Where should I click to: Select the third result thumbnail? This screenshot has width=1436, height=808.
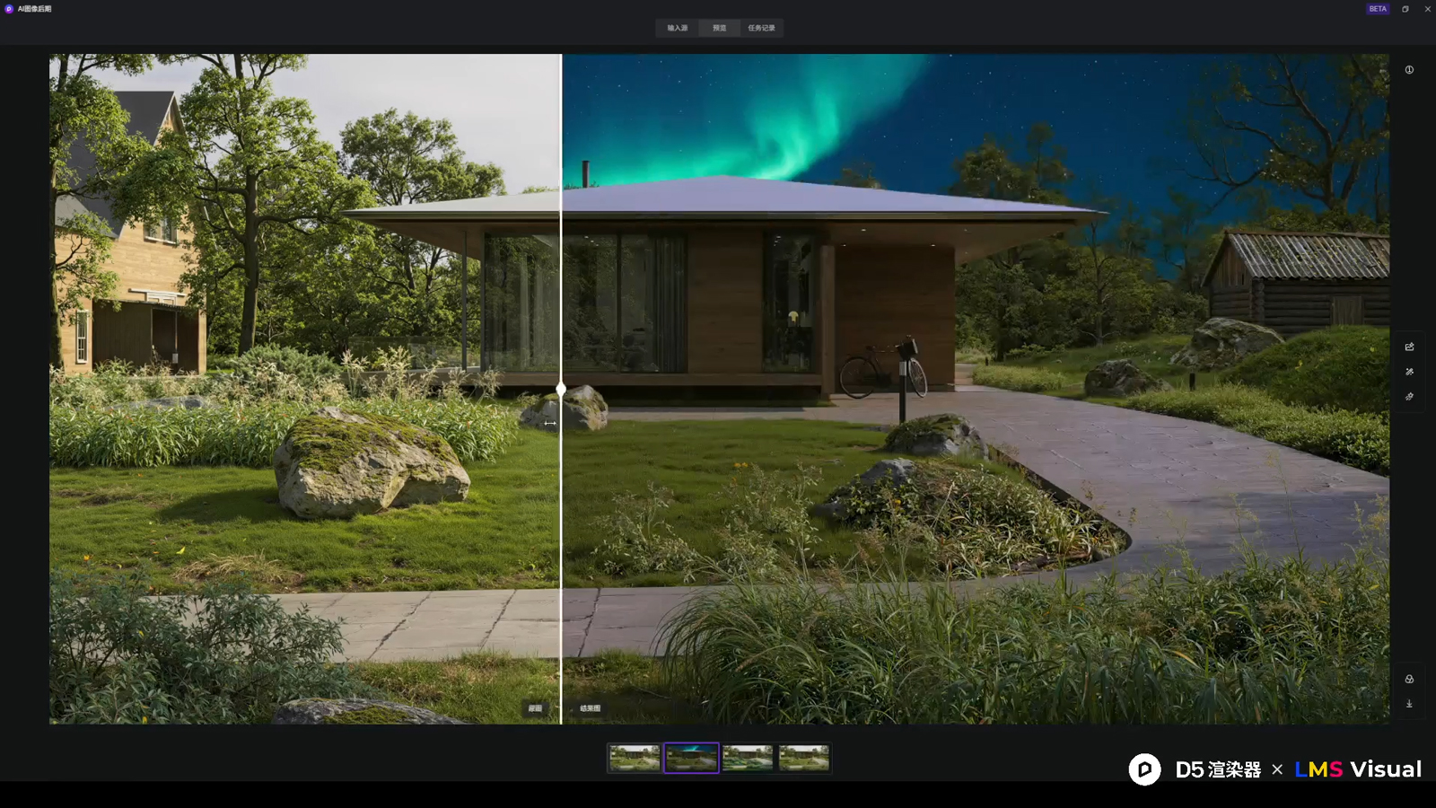(748, 758)
